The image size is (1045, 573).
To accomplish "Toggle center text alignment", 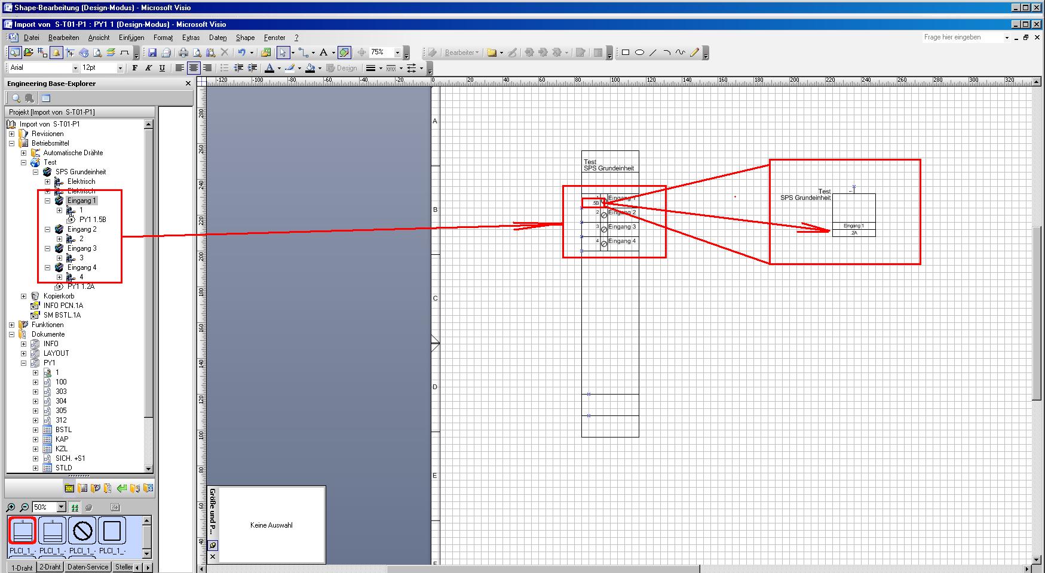I will [193, 68].
